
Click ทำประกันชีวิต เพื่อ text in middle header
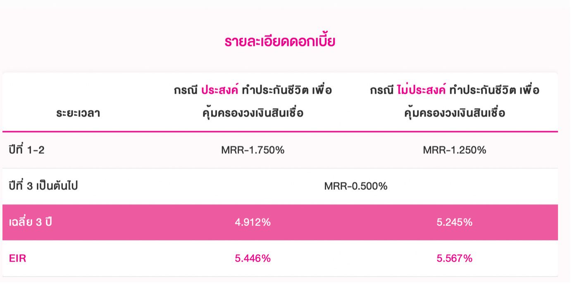click(x=287, y=90)
